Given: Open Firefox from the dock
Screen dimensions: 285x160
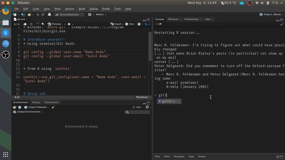Looking at the screenshot, I should [x=6, y=11].
